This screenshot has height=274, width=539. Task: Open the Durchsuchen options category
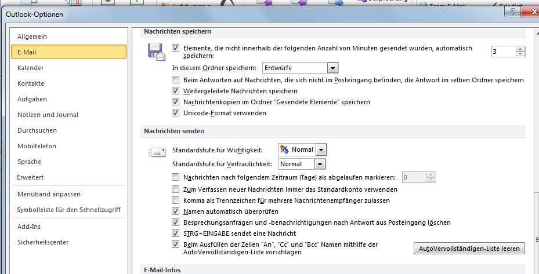[68, 130]
